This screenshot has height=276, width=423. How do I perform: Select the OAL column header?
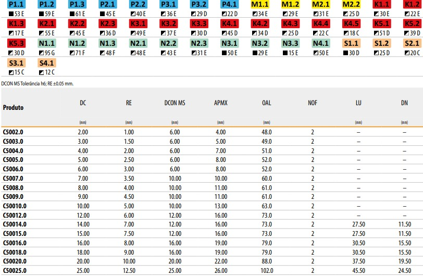tap(266, 103)
